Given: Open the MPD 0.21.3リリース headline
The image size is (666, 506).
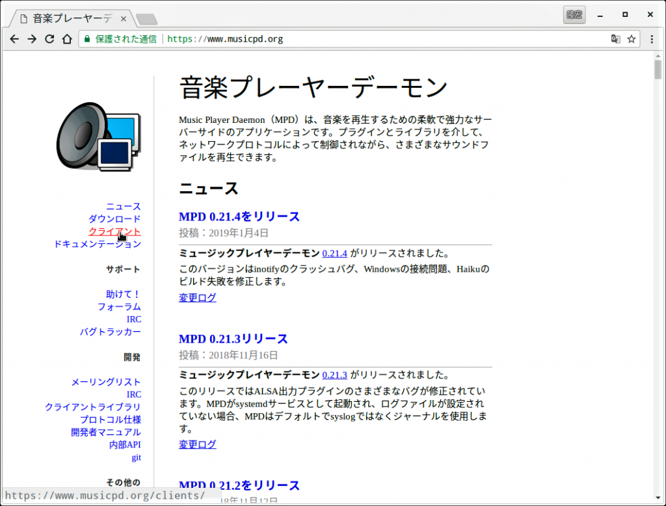Looking at the screenshot, I should [x=233, y=339].
